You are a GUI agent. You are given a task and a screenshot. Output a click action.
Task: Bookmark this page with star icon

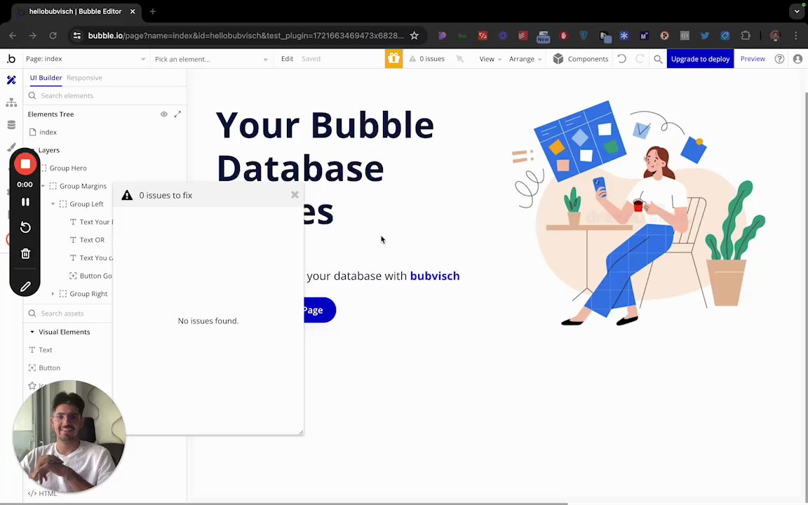[x=415, y=36]
